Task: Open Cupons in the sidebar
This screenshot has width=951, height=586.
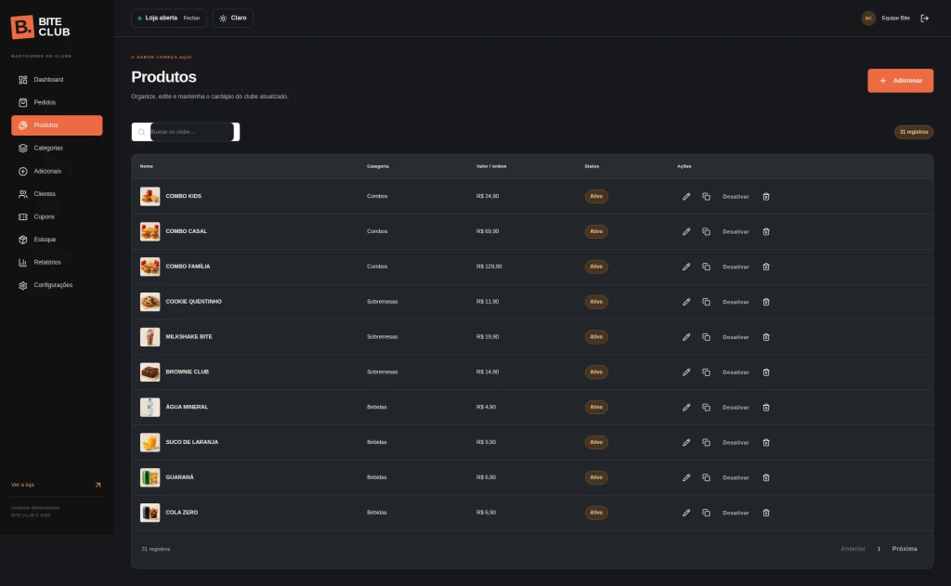Action: click(57, 216)
